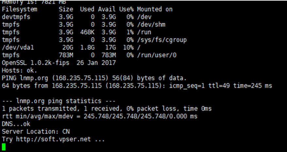The height and width of the screenshot is (152, 287).
Task: Click the /dev/vda1 filesystem entry
Action: click(18, 47)
